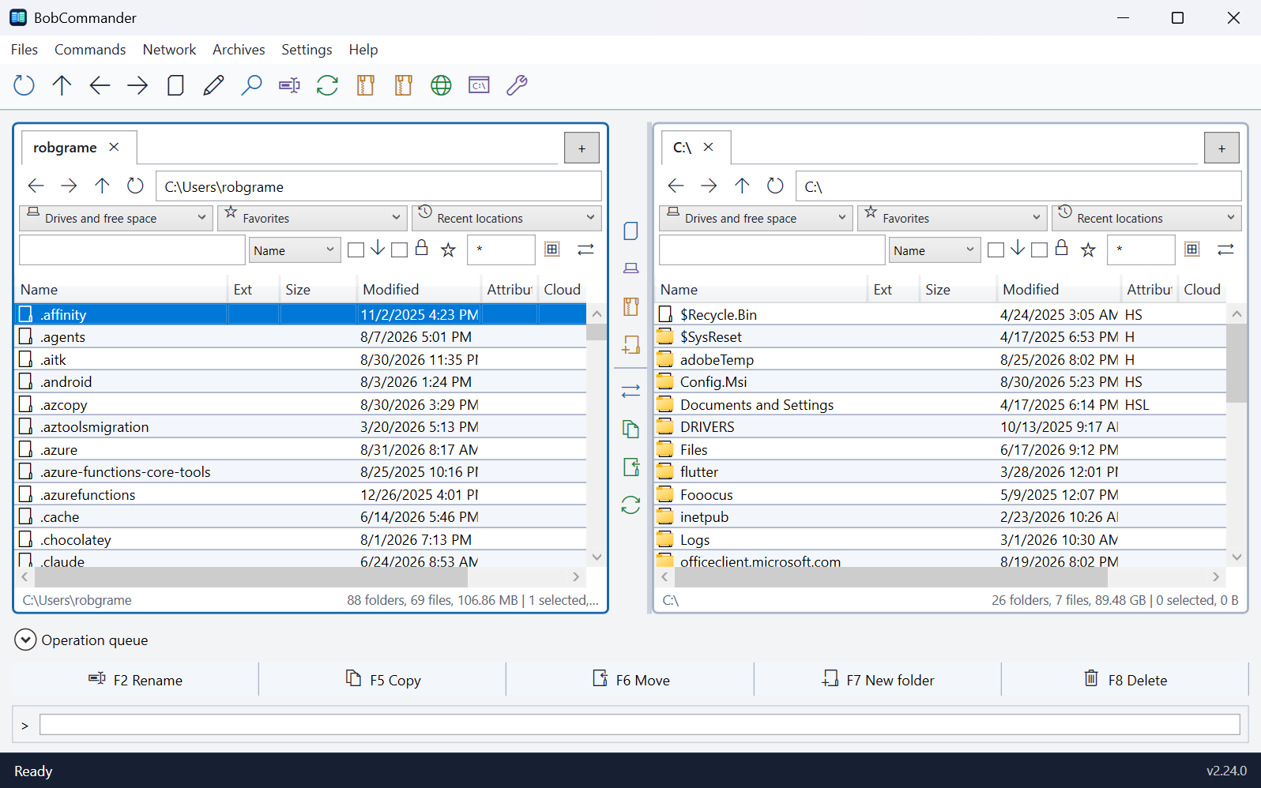Image resolution: width=1261 pixels, height=788 pixels.
Task: Click the green copy icon in middle strip
Action: (630, 429)
